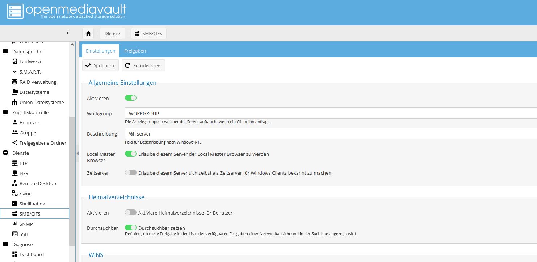This screenshot has width=537, height=262.
Task: Click the openmediavault logo icon
Action: pos(15,11)
